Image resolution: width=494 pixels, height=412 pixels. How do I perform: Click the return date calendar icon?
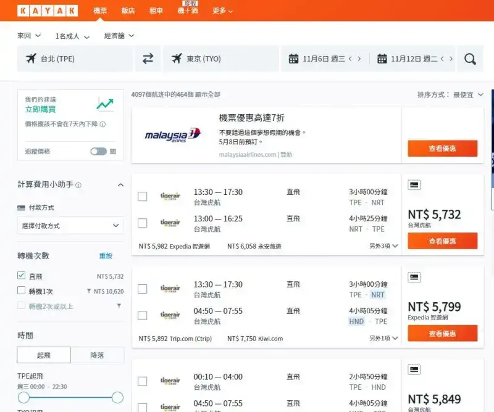(x=382, y=59)
